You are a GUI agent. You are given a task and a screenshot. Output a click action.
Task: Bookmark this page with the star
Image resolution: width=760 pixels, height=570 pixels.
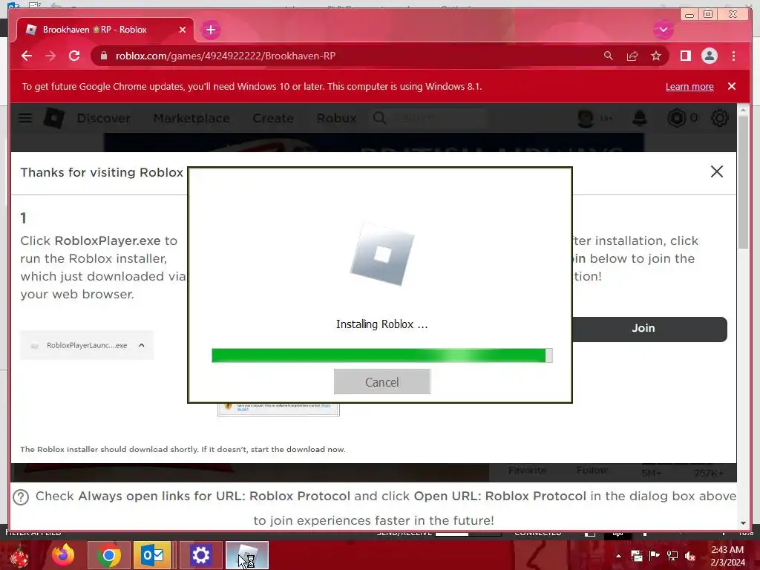(x=656, y=56)
